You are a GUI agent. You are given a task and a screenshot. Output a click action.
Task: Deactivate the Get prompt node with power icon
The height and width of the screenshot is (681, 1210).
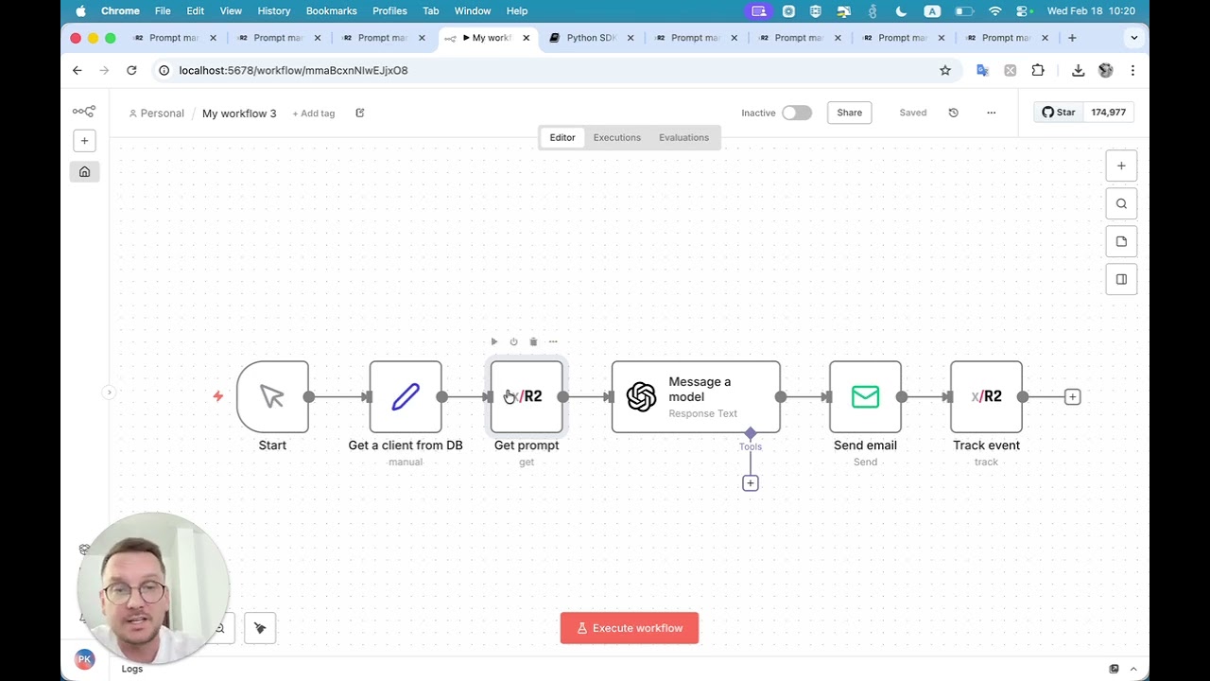pyautogui.click(x=513, y=341)
